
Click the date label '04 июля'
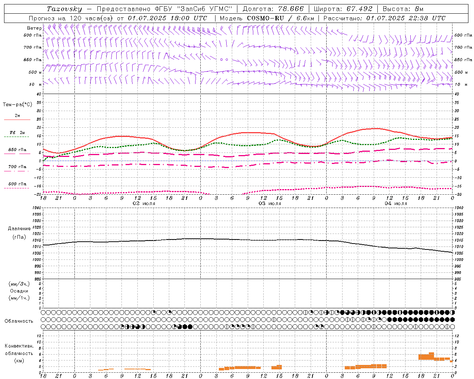[x=396, y=204]
